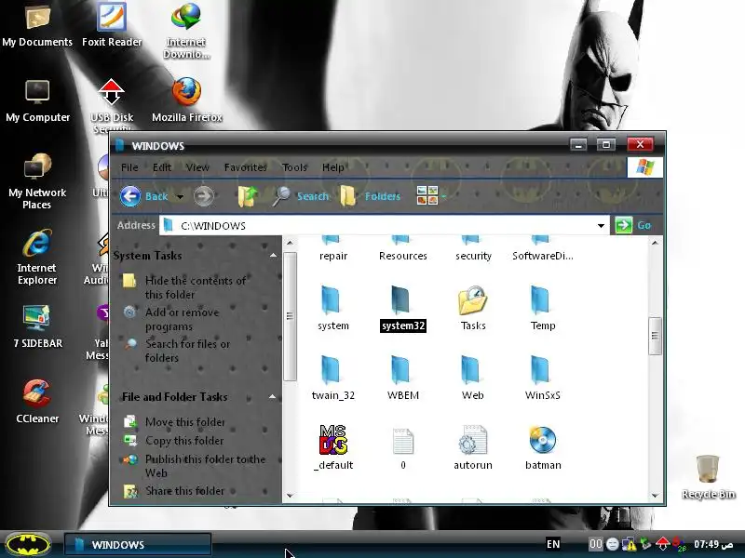Screen dimensions: 745x558
Task: Open Foxit Reader desktop icon
Action: [112, 26]
